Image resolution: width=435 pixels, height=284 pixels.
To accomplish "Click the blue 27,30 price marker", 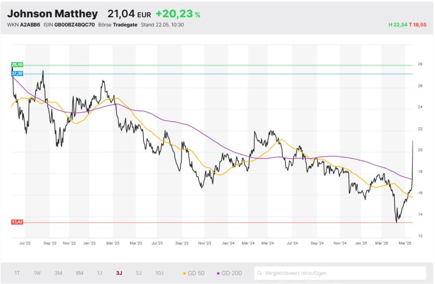I will click(x=17, y=74).
